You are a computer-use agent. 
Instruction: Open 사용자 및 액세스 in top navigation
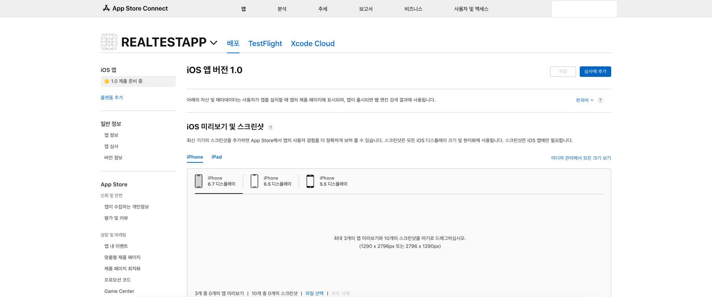coord(471,9)
